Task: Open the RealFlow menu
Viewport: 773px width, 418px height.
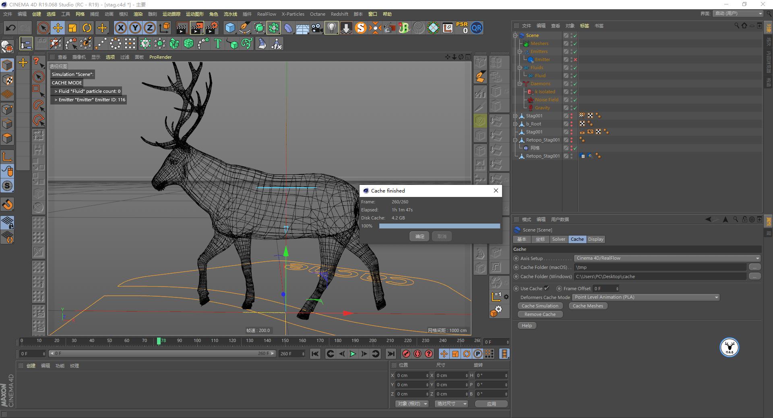Action: (x=267, y=14)
